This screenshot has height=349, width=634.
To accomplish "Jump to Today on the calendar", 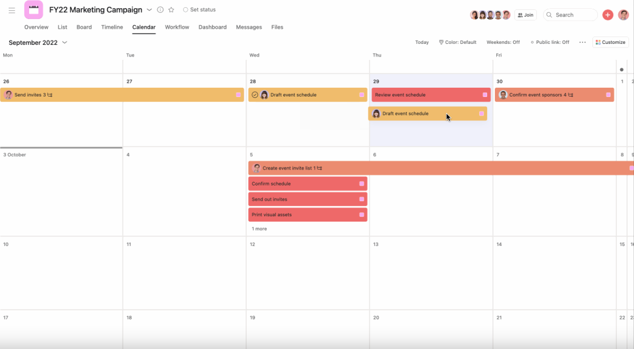I will coord(421,42).
